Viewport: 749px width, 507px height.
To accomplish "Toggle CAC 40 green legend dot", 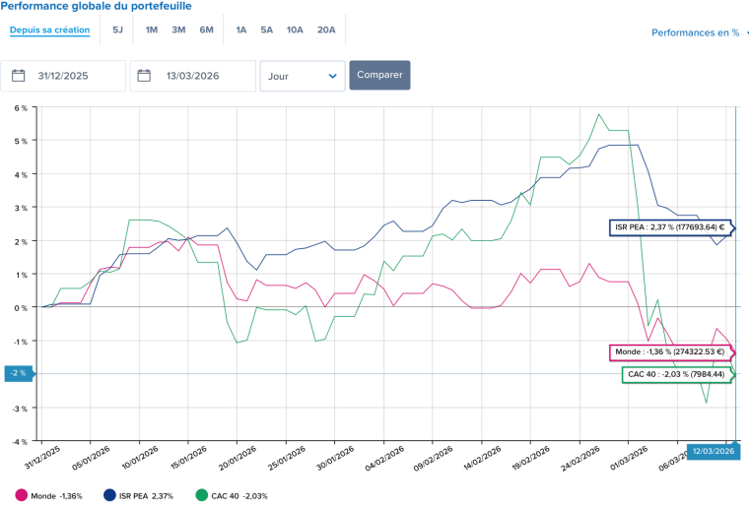I will tap(201, 495).
